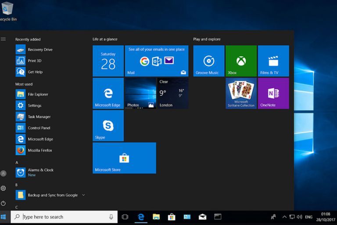Viewport: 337px width, 225px height.
Task: Click the Films & TV tile
Action: coord(273,61)
